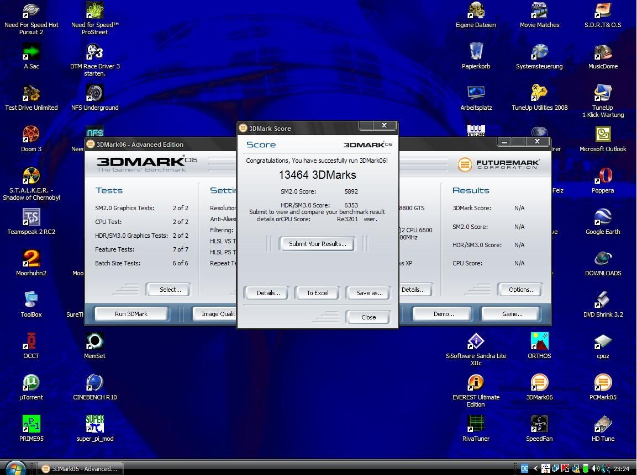Select µTorrent desktop icon

[31, 388]
